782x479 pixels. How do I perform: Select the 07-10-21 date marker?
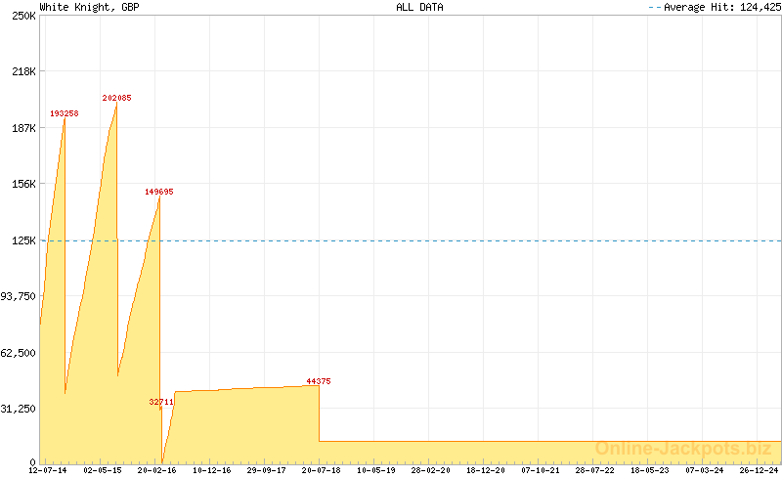click(540, 470)
